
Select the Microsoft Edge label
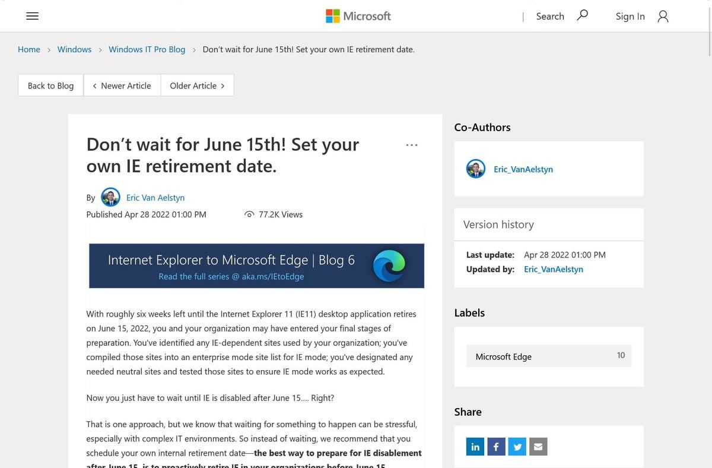point(549,356)
